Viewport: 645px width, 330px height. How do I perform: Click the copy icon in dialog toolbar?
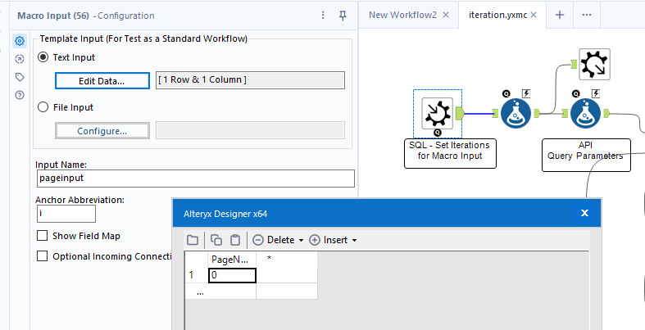(216, 240)
